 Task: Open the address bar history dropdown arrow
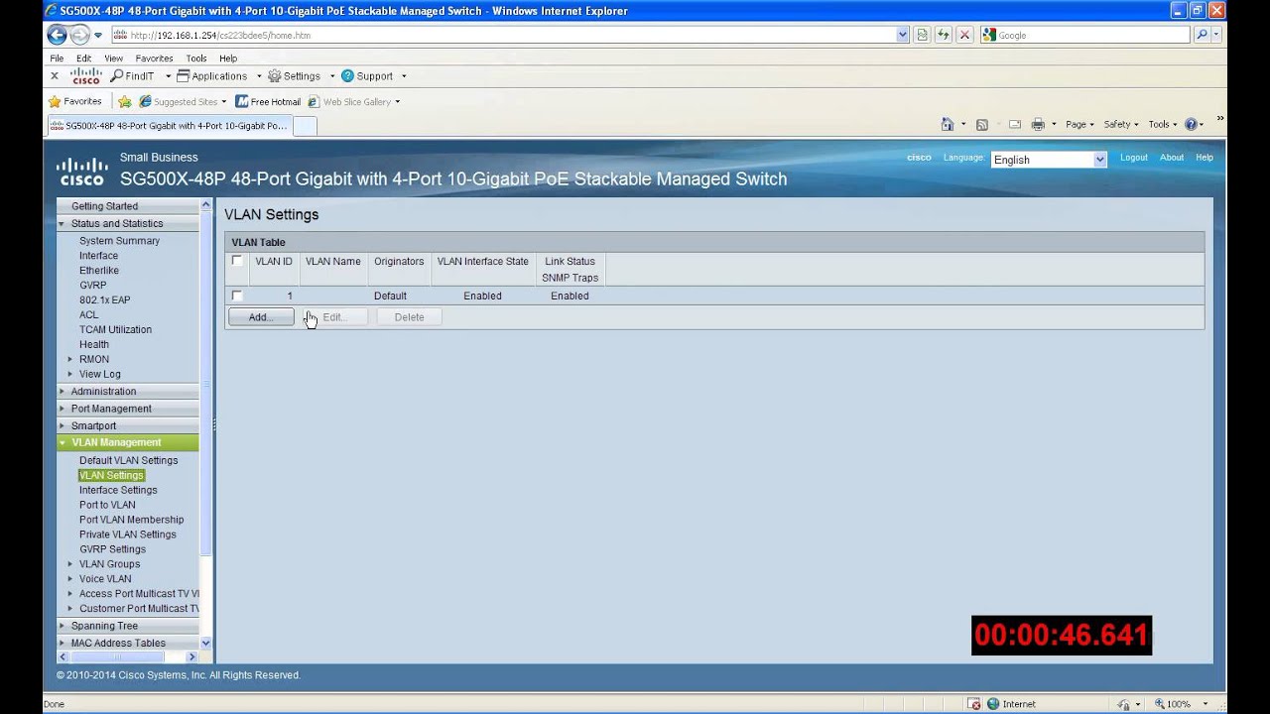coord(902,35)
